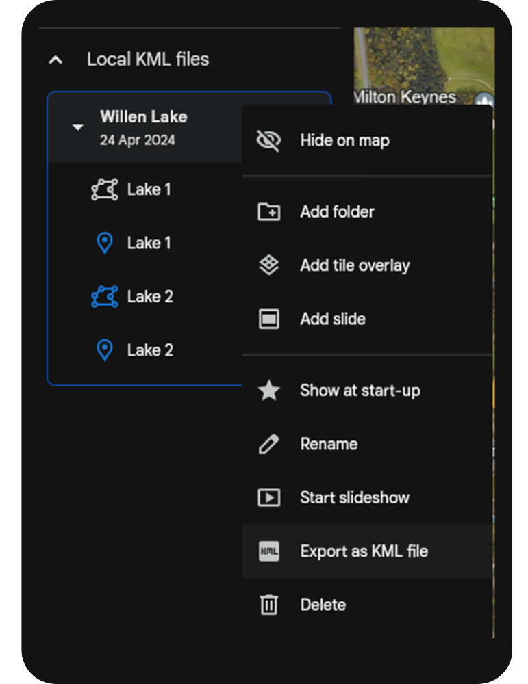Click the Milton Keynes map label
The width and height of the screenshot is (528, 684).
(x=404, y=96)
